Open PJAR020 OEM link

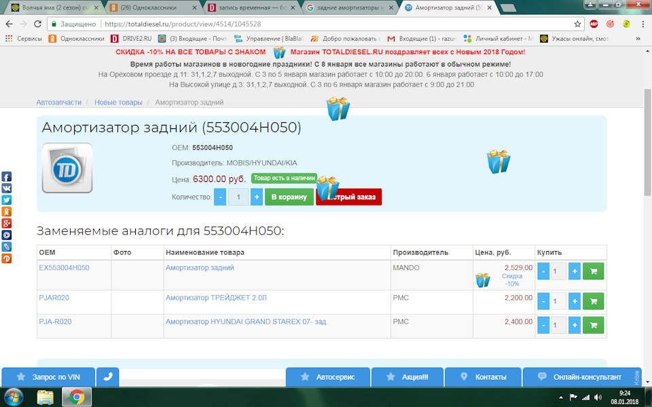pyautogui.click(x=54, y=298)
